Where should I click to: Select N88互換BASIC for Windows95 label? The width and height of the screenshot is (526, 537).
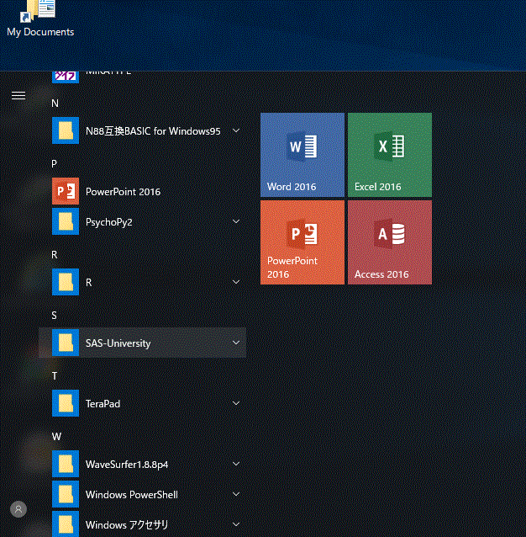153,131
